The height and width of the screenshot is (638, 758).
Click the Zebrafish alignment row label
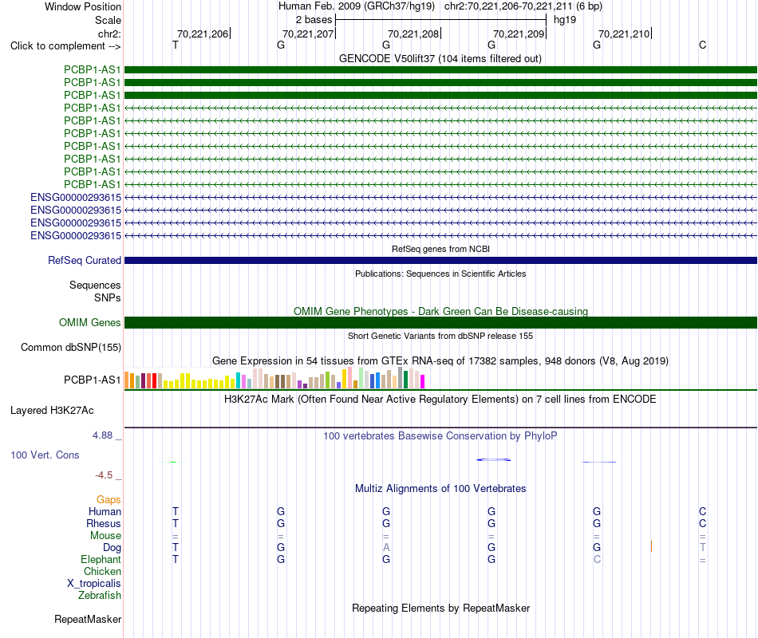click(x=100, y=596)
